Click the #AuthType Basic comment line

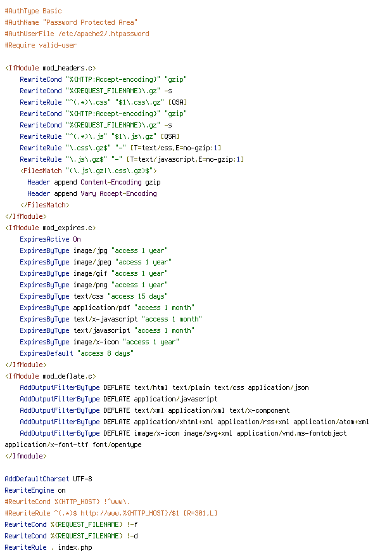tap(33, 11)
